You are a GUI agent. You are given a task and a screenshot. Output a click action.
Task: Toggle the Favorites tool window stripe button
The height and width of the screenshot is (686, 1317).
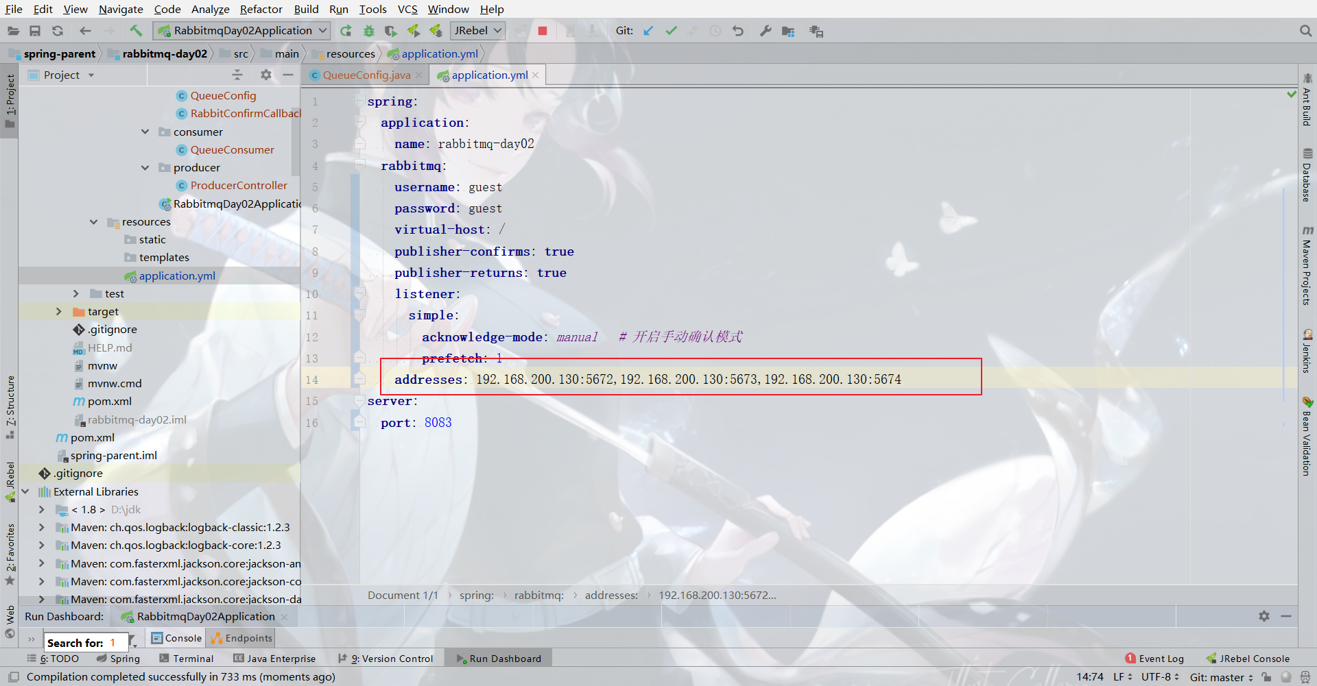(10, 554)
